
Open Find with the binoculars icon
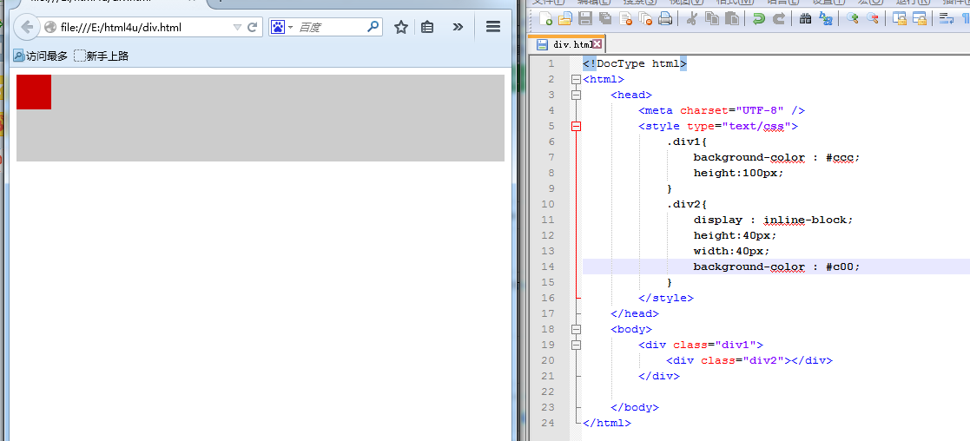pyautogui.click(x=806, y=18)
